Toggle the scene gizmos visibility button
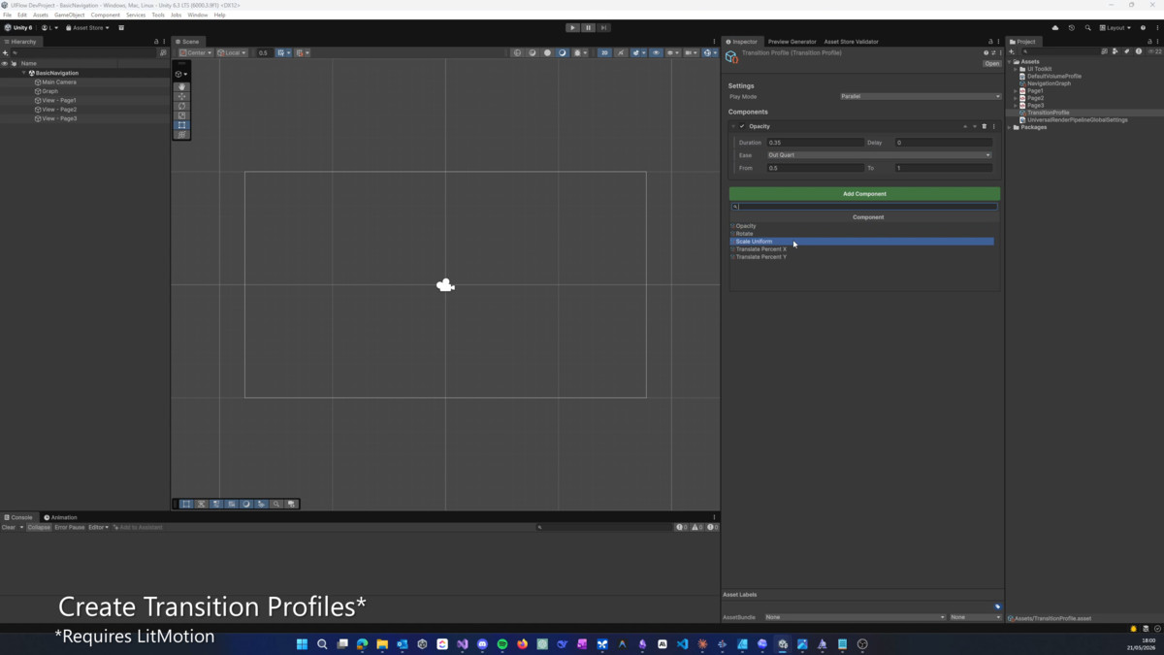This screenshot has height=655, width=1164. click(x=708, y=52)
